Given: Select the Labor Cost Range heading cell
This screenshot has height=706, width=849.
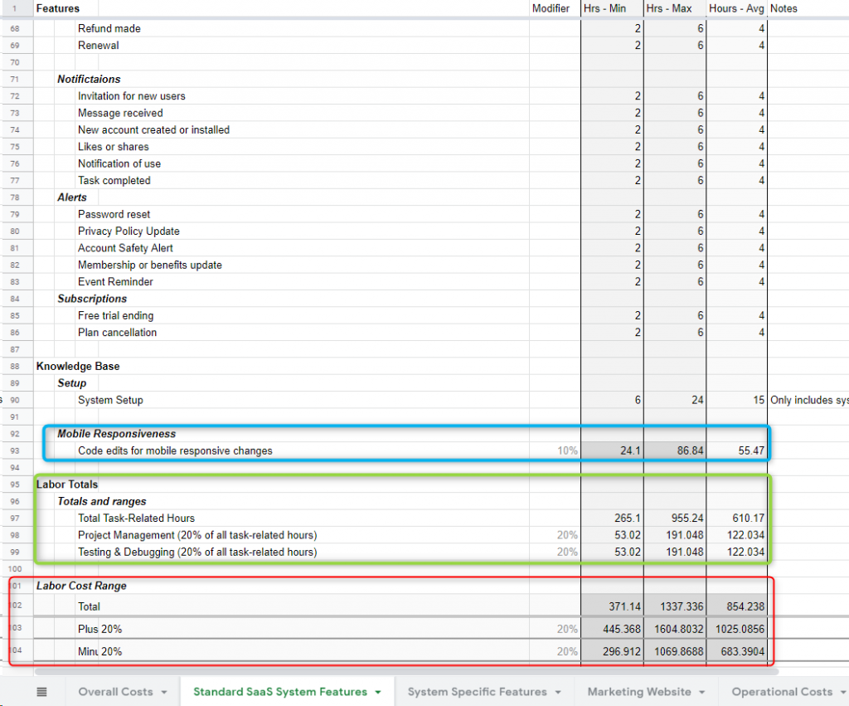Looking at the screenshot, I should pos(81,586).
